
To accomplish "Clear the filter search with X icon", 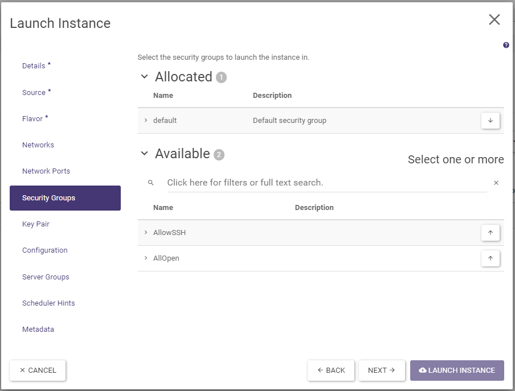I will 496,183.
